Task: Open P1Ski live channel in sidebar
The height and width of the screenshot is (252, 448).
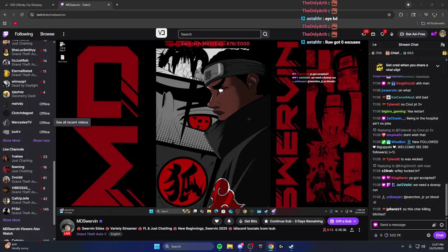Action: [x=27, y=211]
